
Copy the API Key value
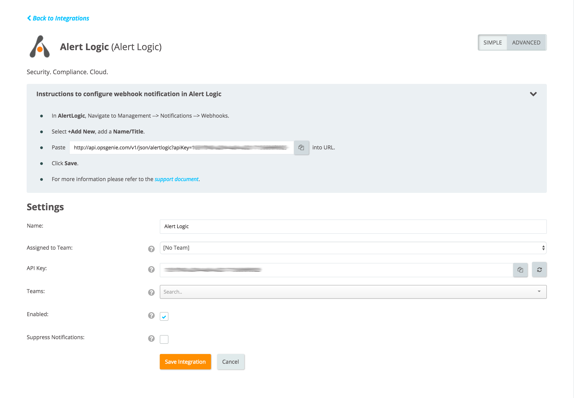pos(520,270)
